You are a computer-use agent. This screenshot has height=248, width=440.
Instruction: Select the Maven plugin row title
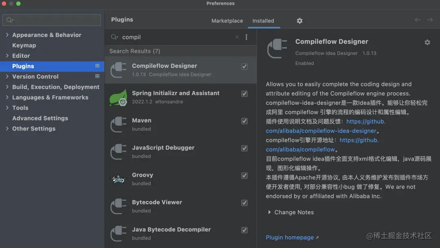tap(142, 120)
